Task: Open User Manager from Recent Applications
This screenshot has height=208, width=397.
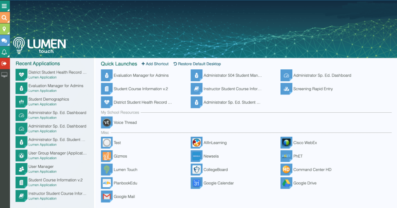Action: coord(41,167)
